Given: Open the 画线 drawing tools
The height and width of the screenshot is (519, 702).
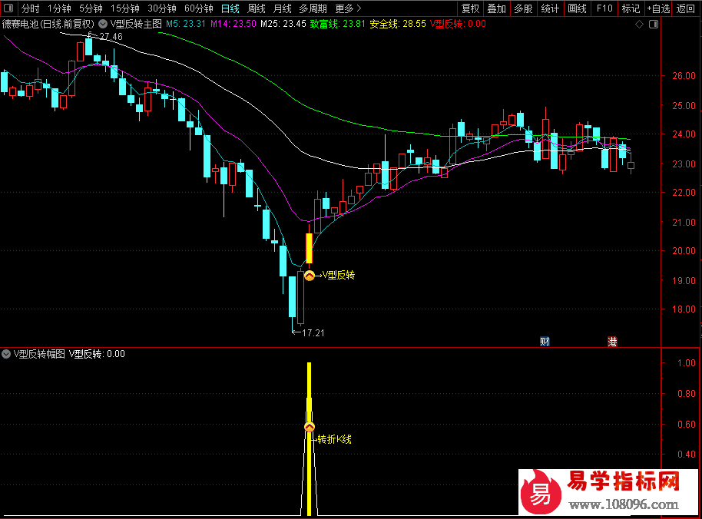Looking at the screenshot, I should 577,9.
